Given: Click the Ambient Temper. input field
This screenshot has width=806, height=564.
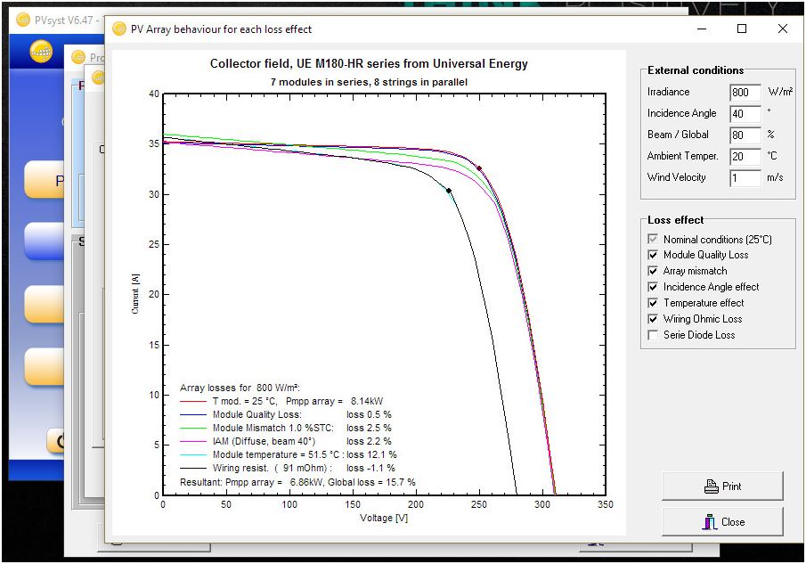Looking at the screenshot, I should [x=745, y=156].
